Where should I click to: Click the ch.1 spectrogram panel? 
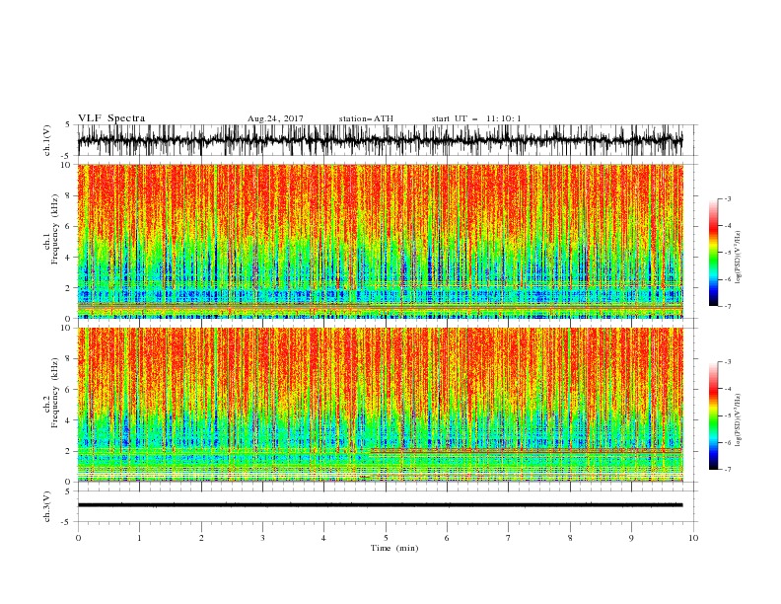pos(380,241)
